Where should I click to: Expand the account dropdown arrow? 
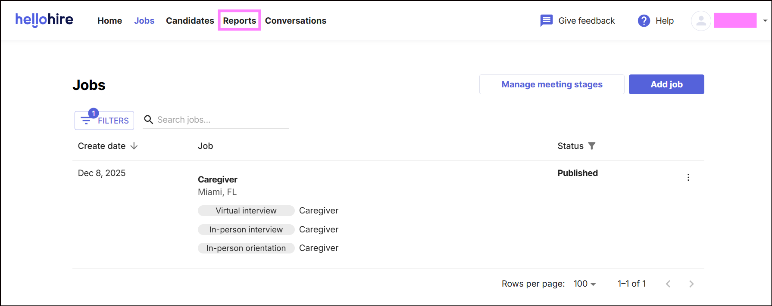765,21
